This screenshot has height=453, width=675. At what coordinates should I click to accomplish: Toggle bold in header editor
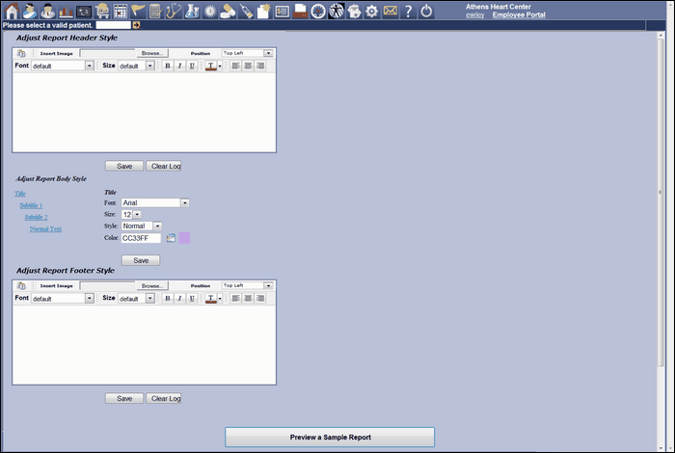pyautogui.click(x=168, y=66)
